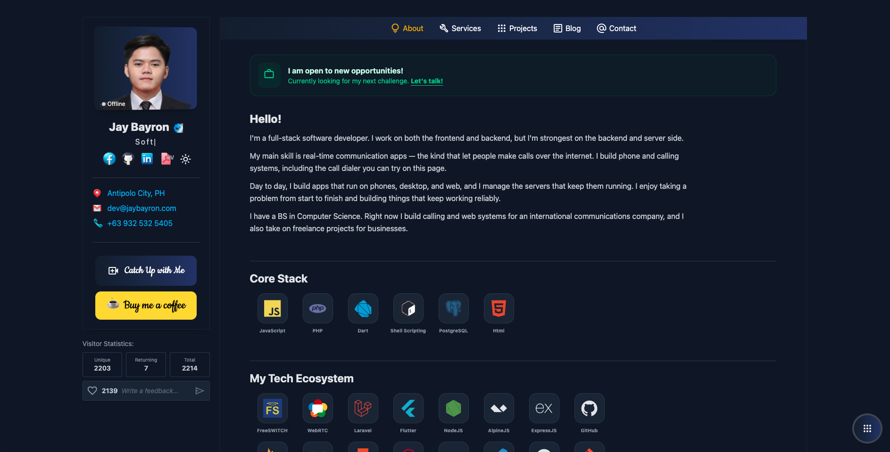Image resolution: width=890 pixels, height=452 pixels.
Task: Click the WebRTC icon
Action: point(317,408)
